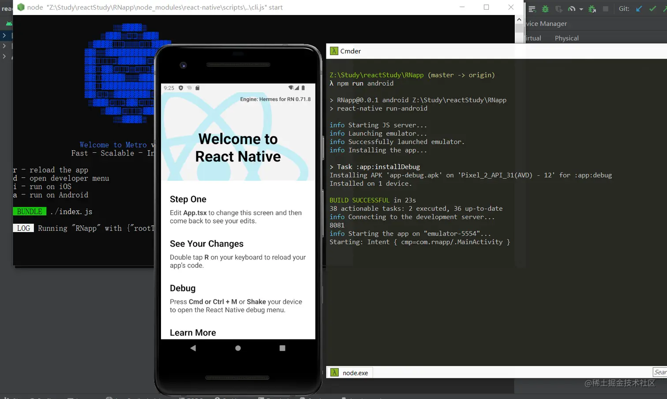Tap the "Learn More" section heading

[x=193, y=333]
